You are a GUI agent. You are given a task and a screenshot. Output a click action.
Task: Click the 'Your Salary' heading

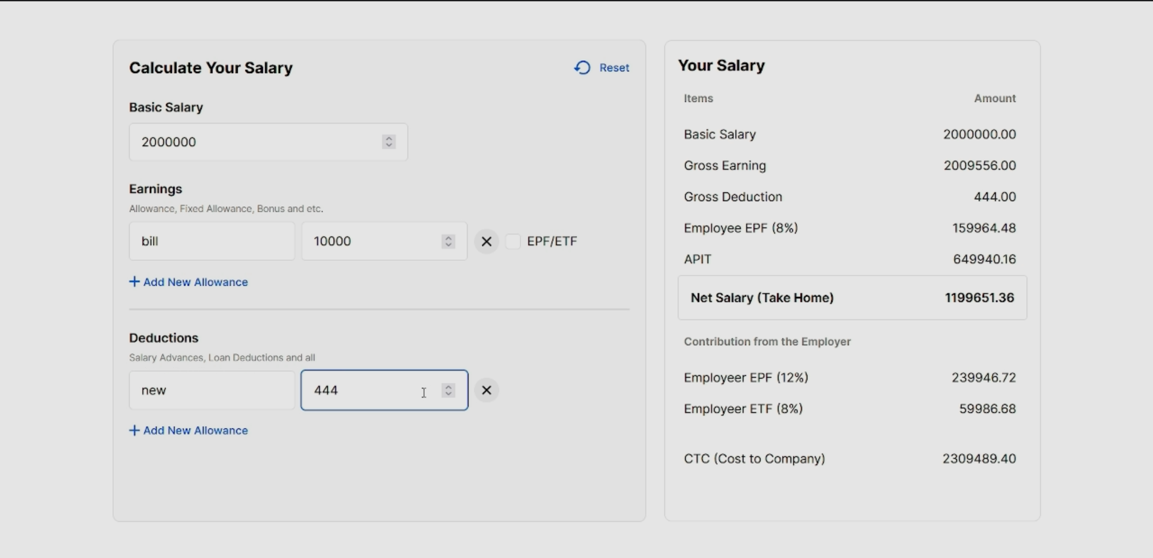pyautogui.click(x=721, y=65)
